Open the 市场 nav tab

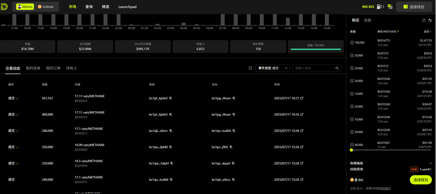tap(73, 7)
